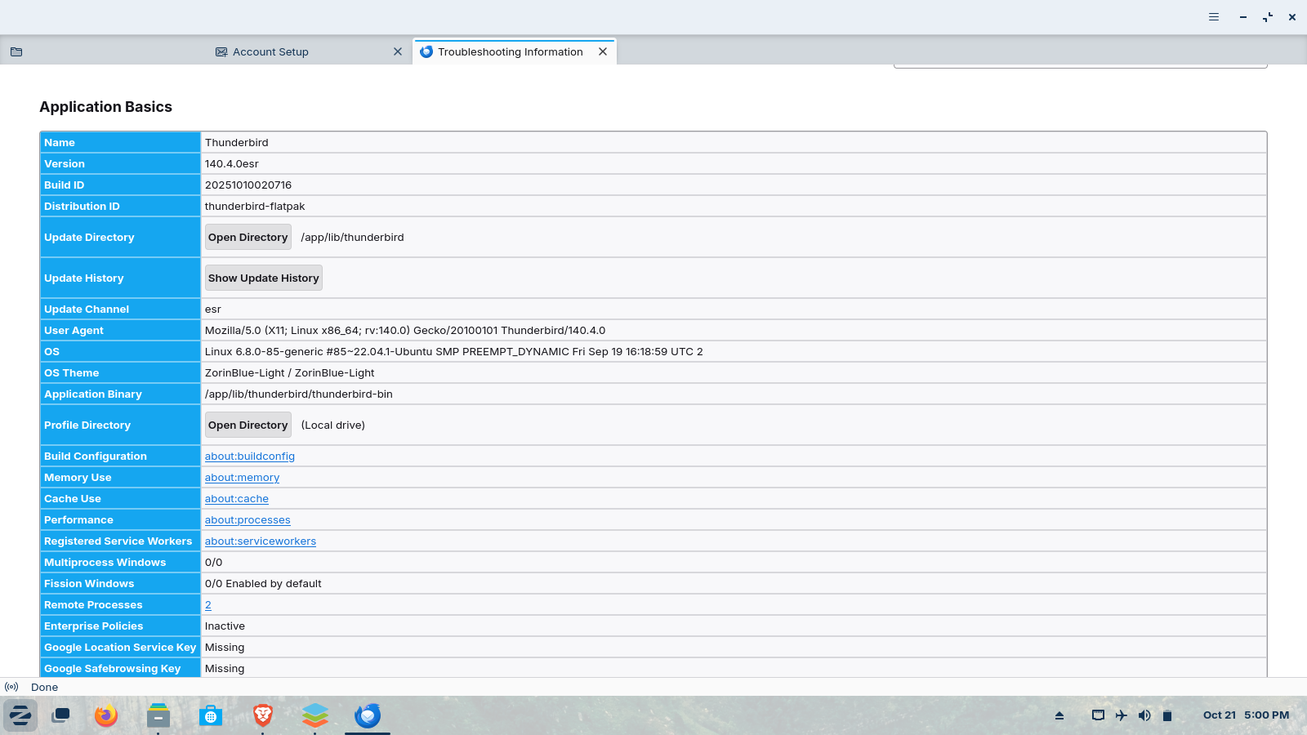Open the taskbar window overview icon
Screen dimensions: 1307x735
(60, 715)
